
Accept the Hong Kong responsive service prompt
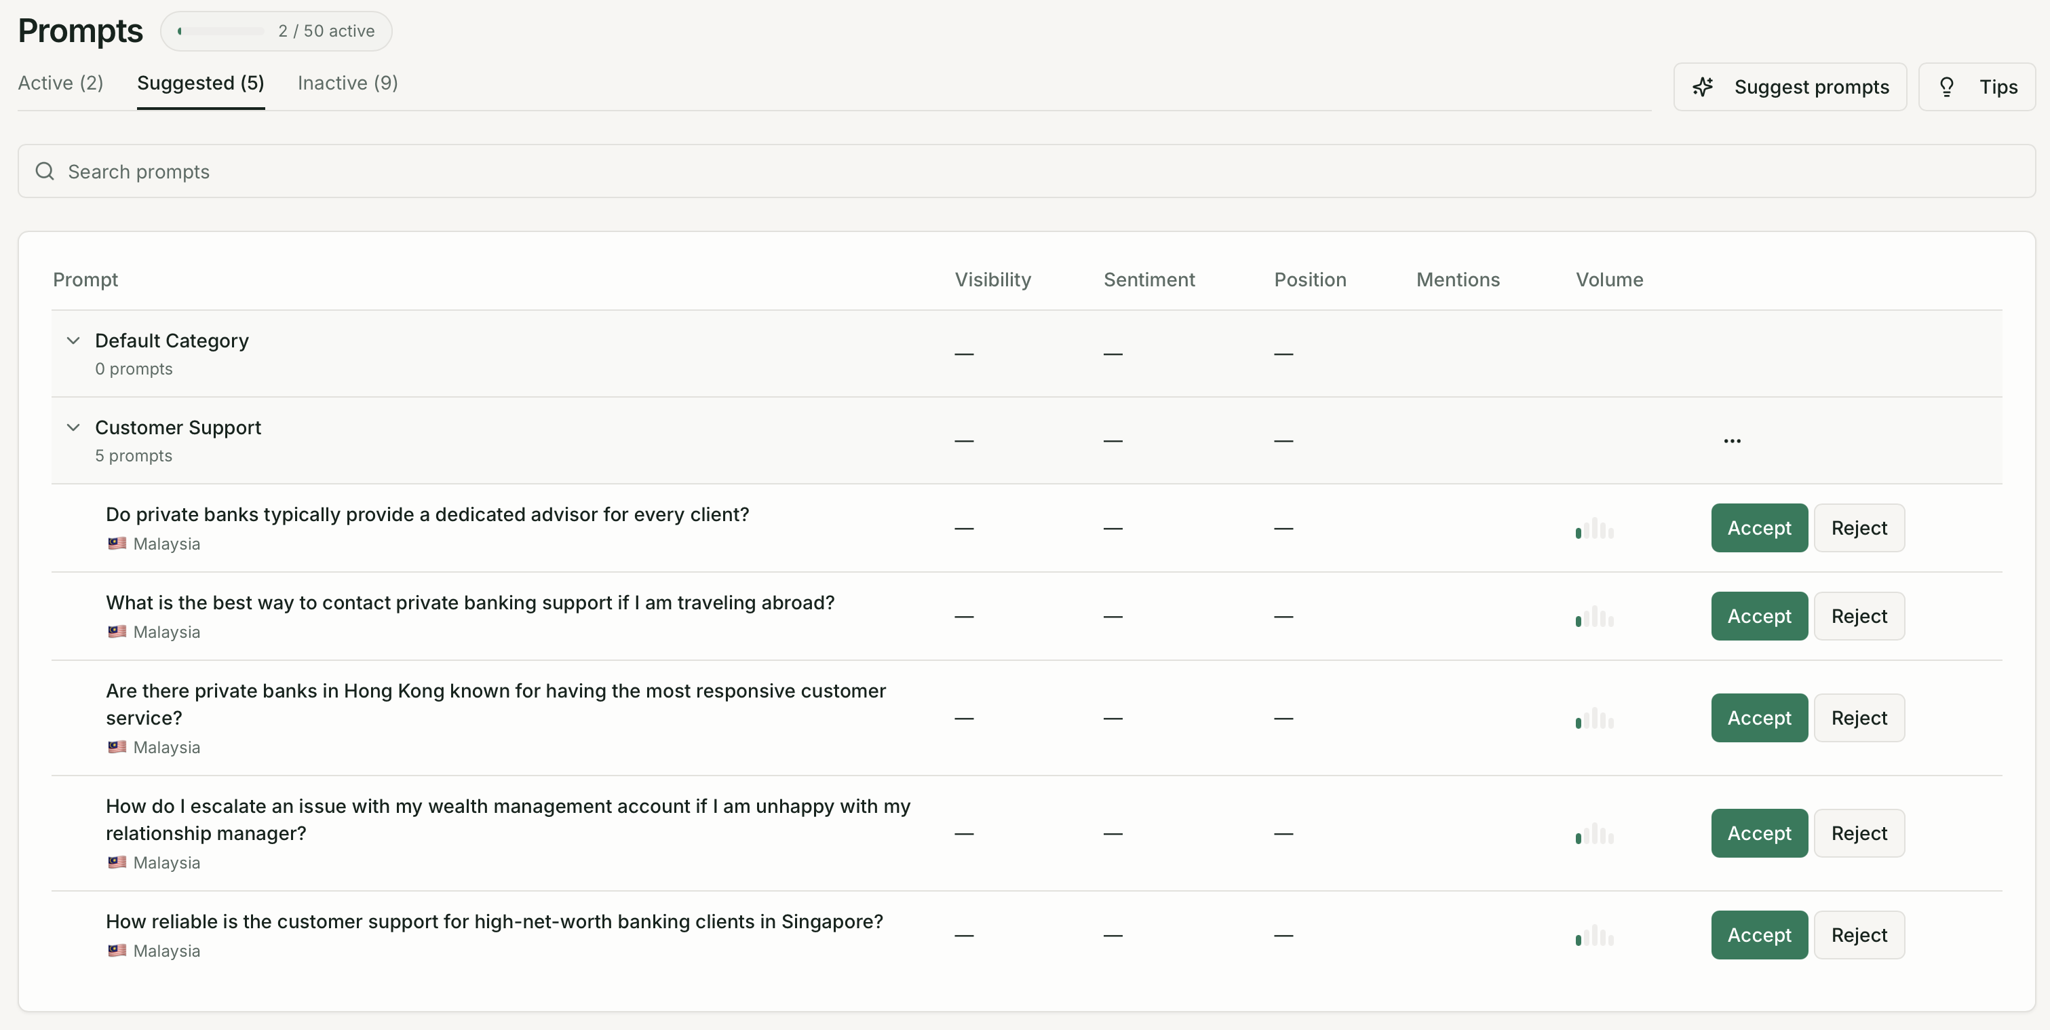click(1760, 718)
